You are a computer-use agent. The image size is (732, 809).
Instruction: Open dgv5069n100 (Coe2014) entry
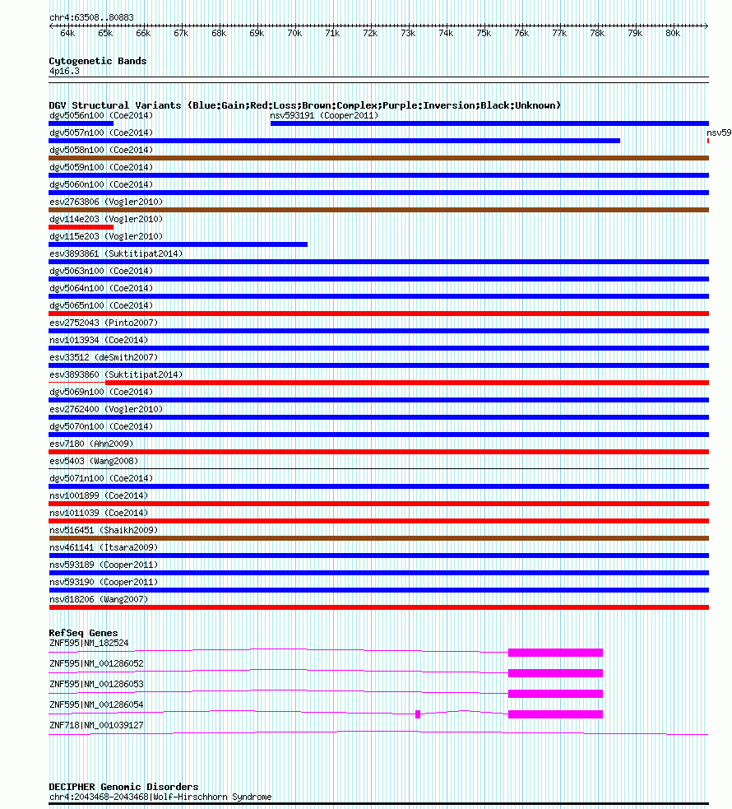coord(101,392)
